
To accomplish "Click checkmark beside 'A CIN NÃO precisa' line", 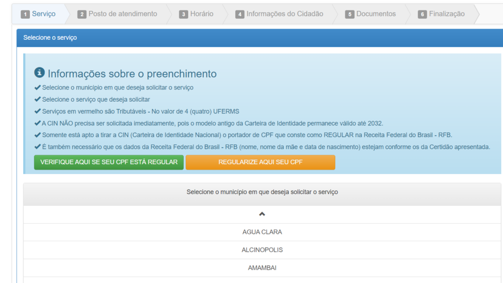I will (37, 123).
